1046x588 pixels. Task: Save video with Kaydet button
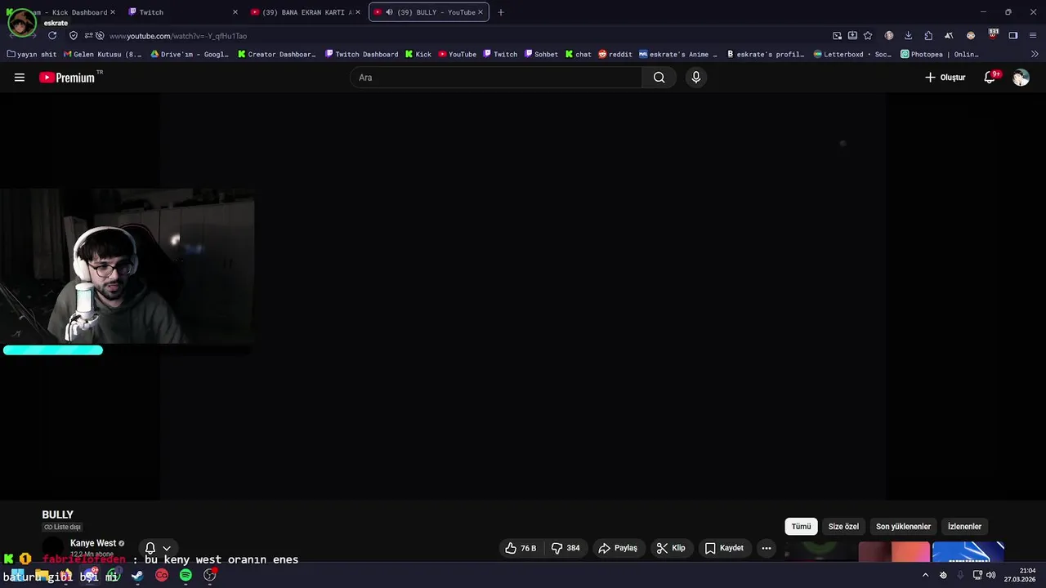click(724, 548)
